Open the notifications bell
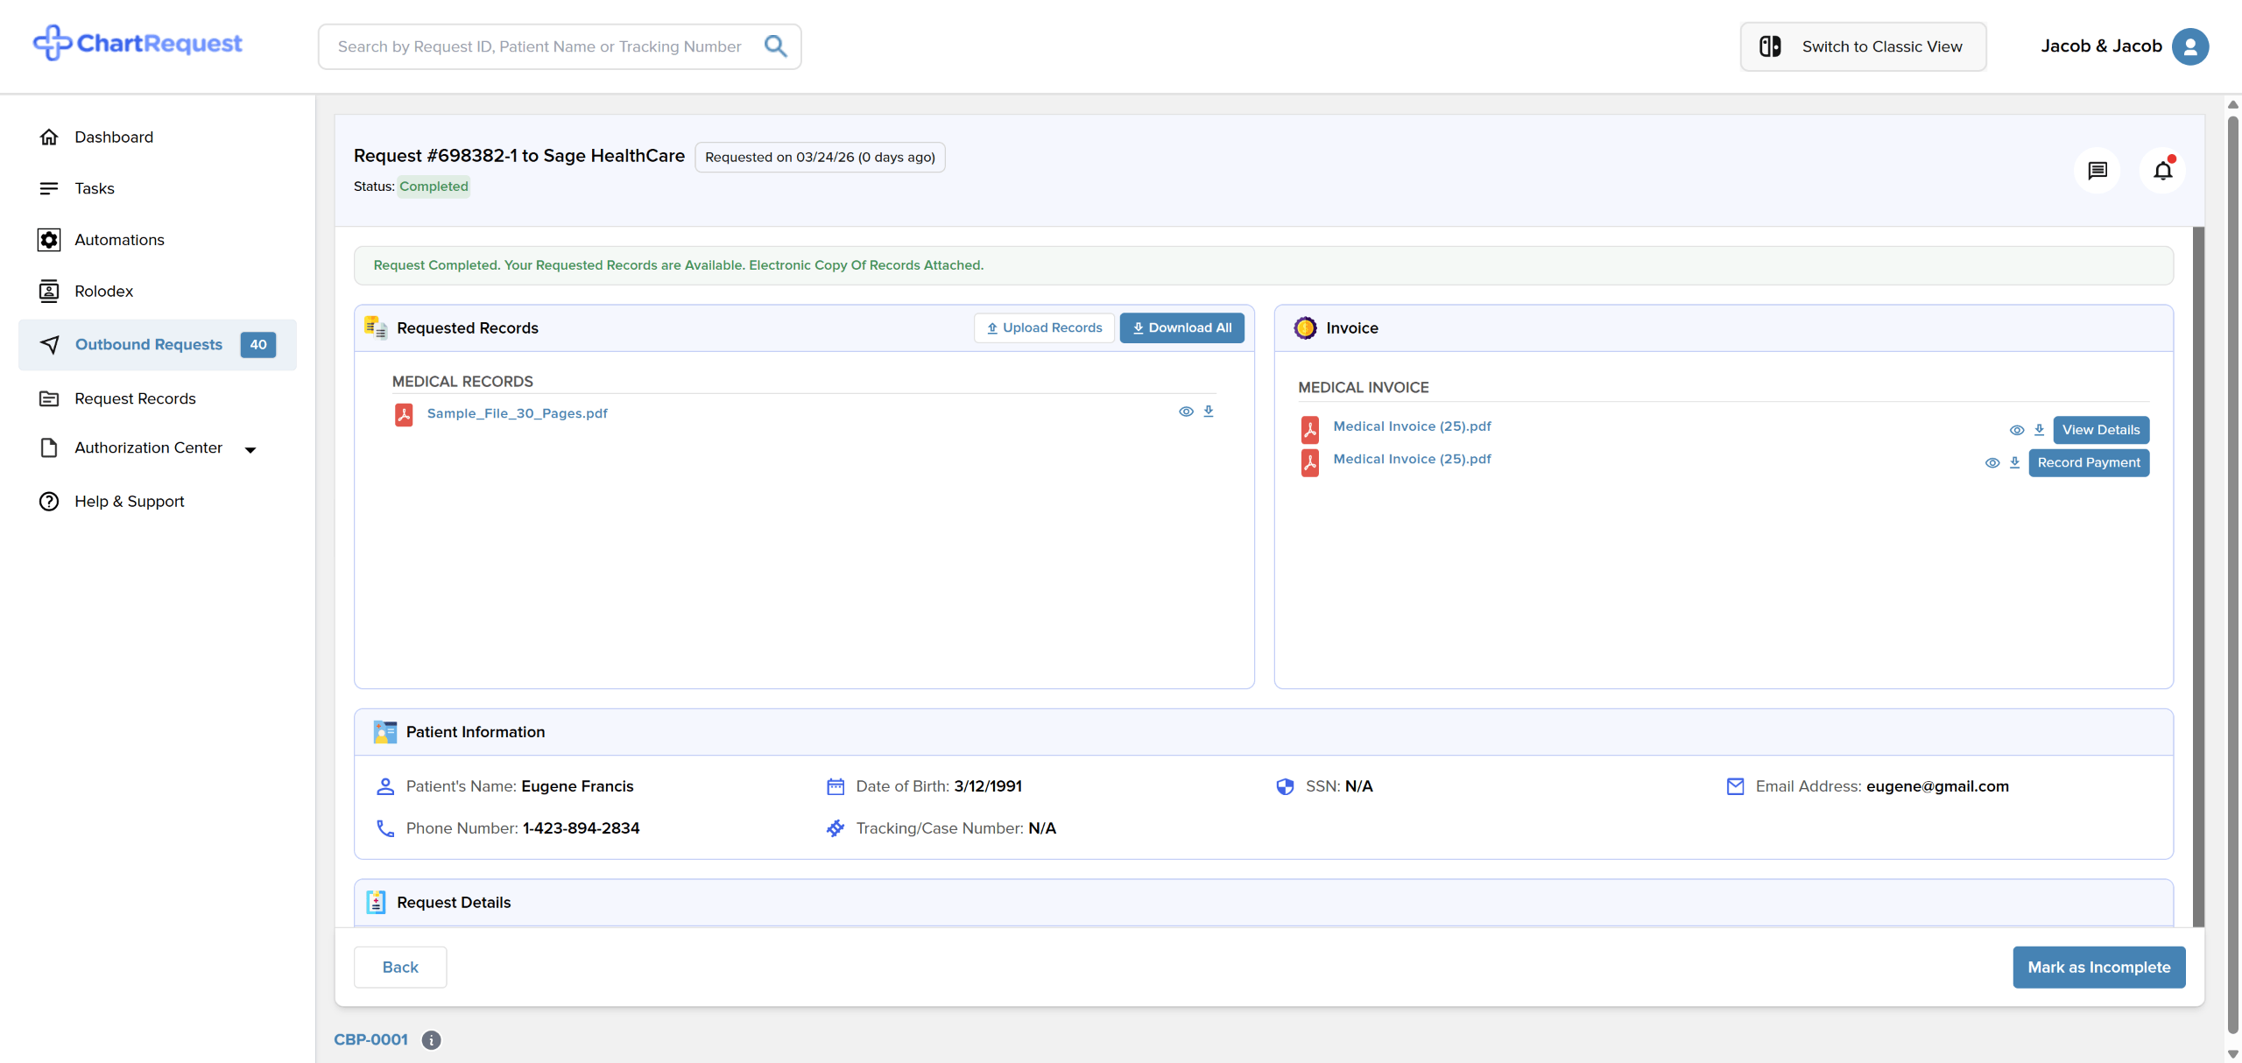 coord(2163,171)
